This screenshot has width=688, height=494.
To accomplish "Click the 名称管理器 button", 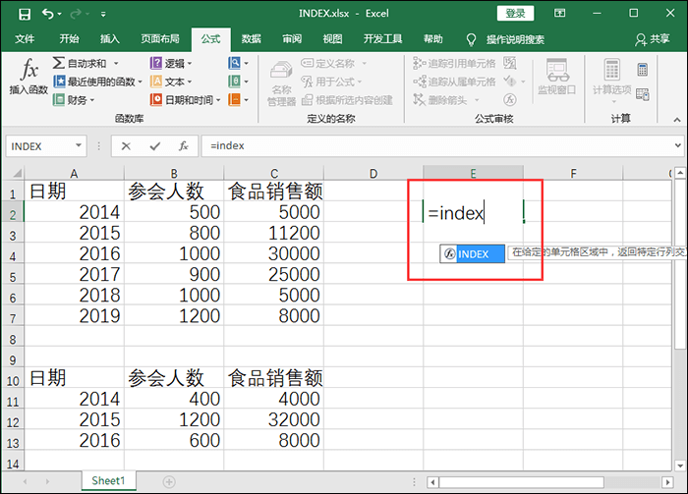I will click(x=281, y=82).
